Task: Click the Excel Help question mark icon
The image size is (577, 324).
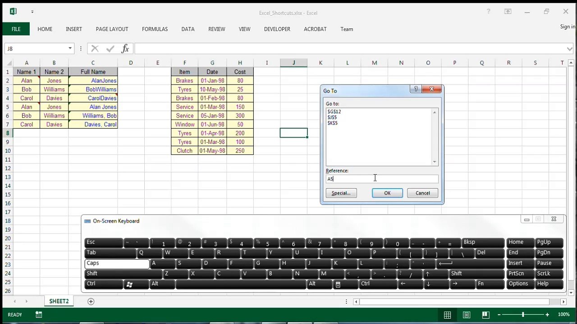Action: click(488, 12)
